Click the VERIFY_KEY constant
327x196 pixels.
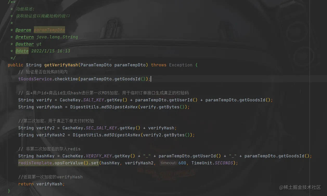[99, 156]
